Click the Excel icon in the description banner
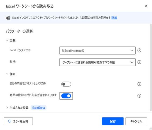Image resolution: width=152 pixels, height=130 pixels. [8, 18]
